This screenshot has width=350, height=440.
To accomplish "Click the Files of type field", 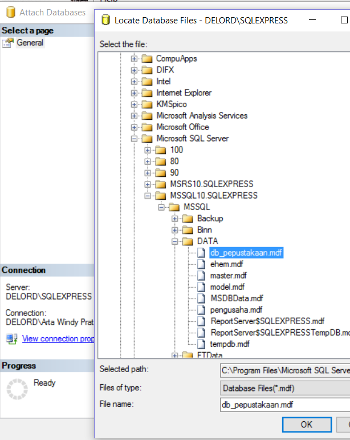I will pos(285,388).
